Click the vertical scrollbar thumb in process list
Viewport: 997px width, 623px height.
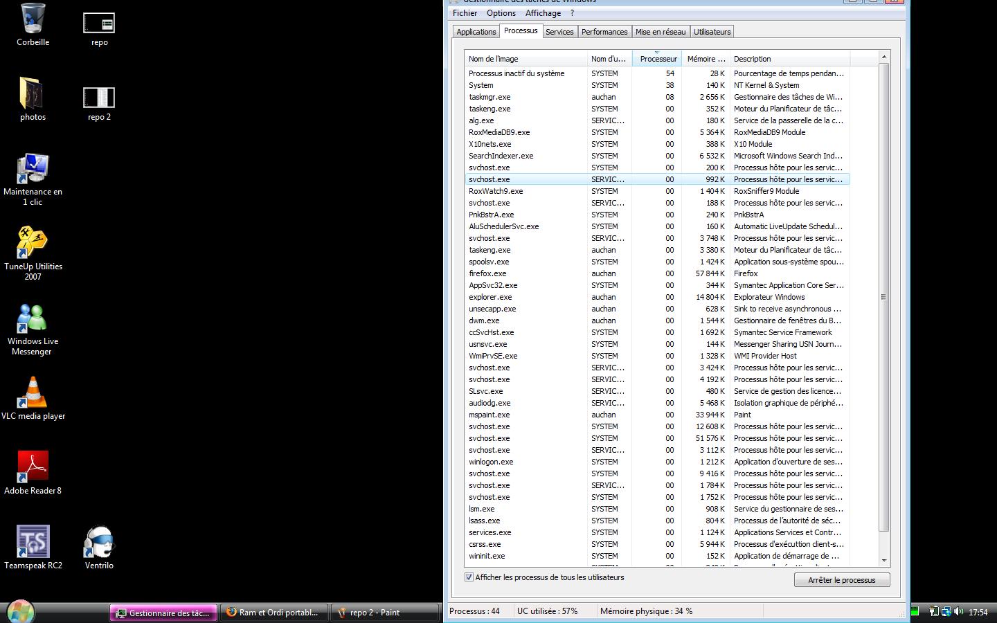[x=883, y=298]
